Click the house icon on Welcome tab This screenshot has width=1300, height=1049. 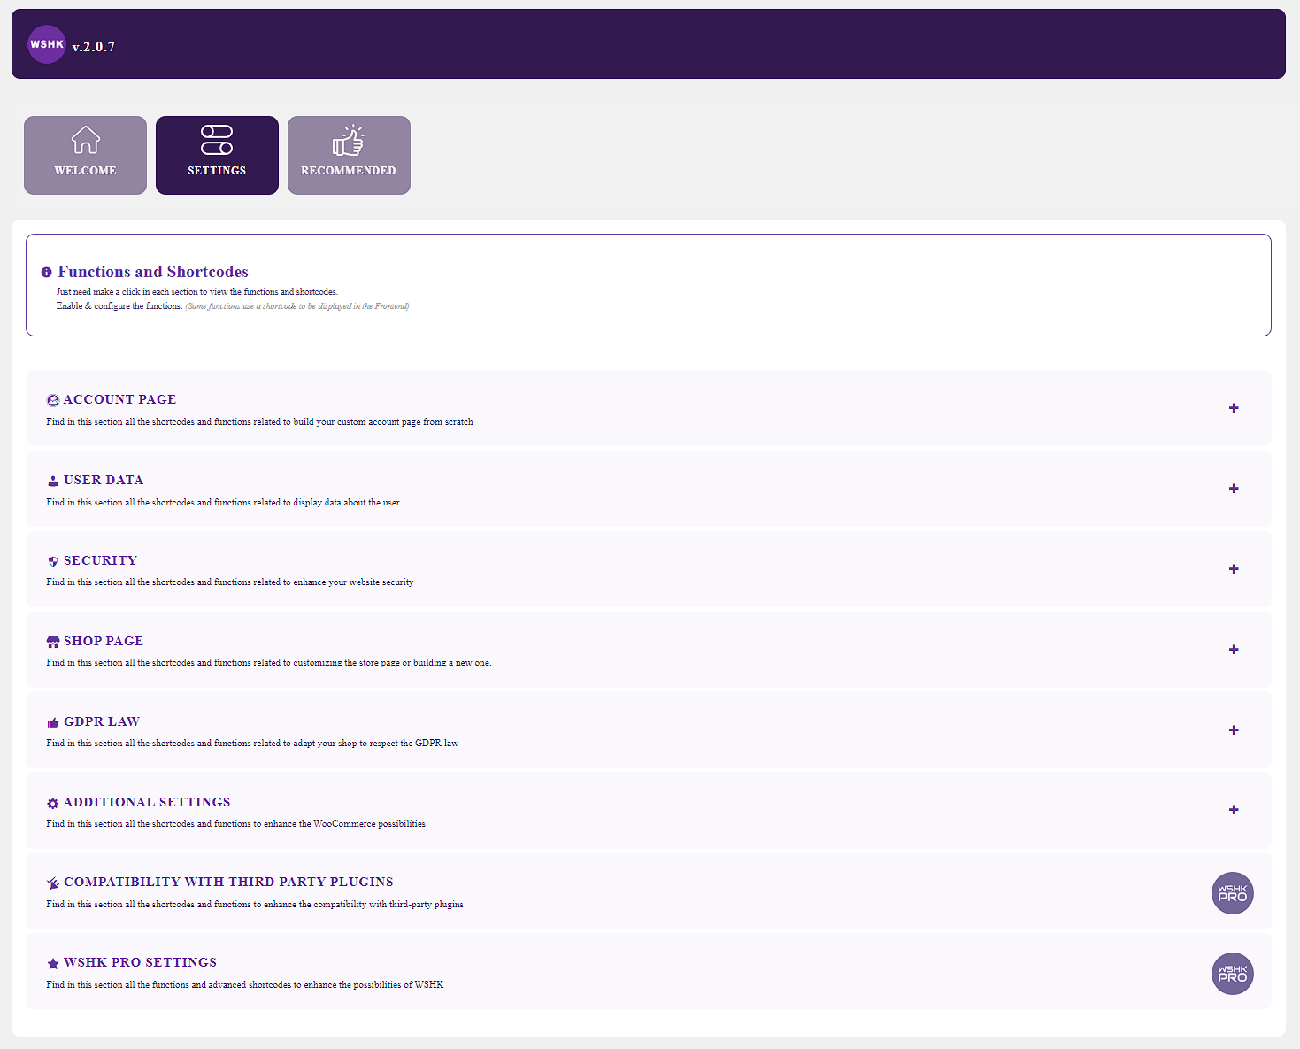86,140
